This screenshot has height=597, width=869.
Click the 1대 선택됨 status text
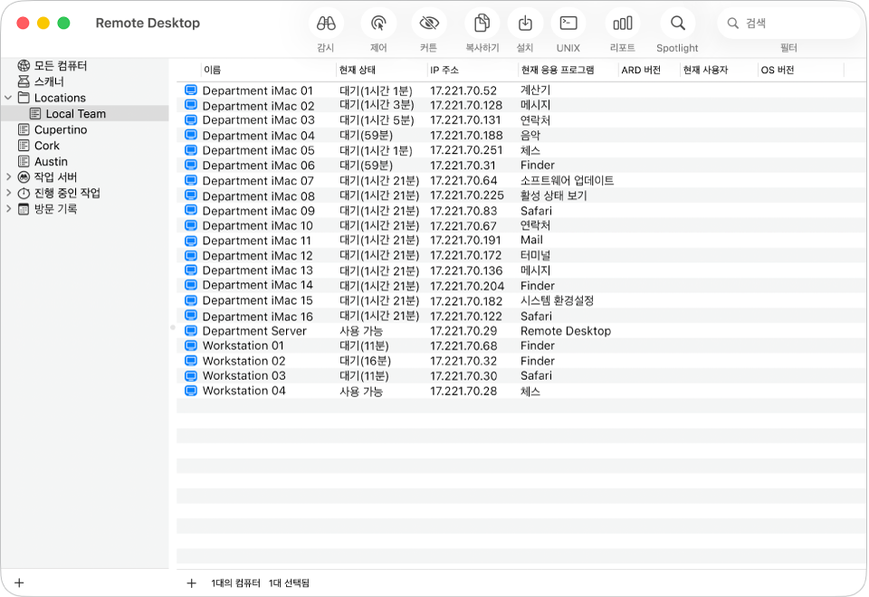point(289,583)
